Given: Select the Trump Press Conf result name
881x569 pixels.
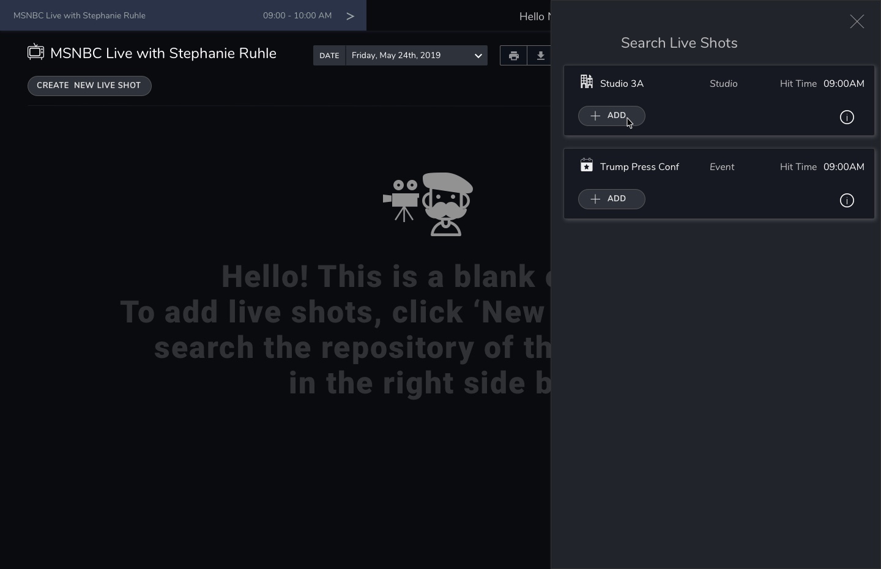Looking at the screenshot, I should pos(639,167).
